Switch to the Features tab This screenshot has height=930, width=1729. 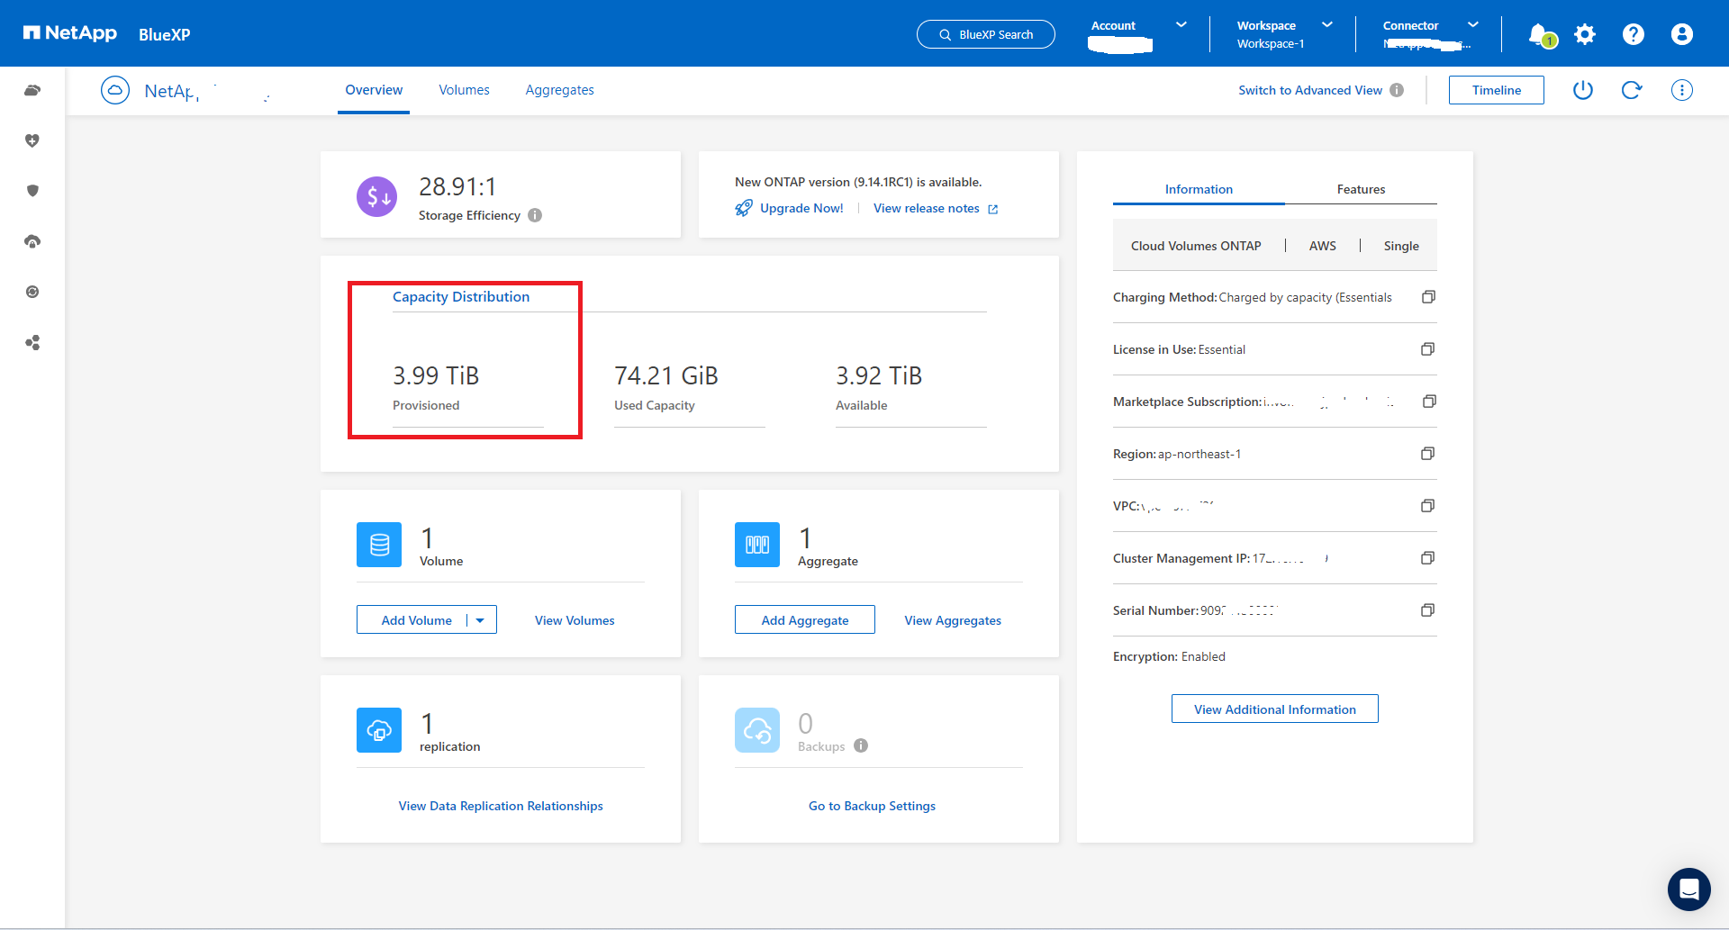[1360, 189]
